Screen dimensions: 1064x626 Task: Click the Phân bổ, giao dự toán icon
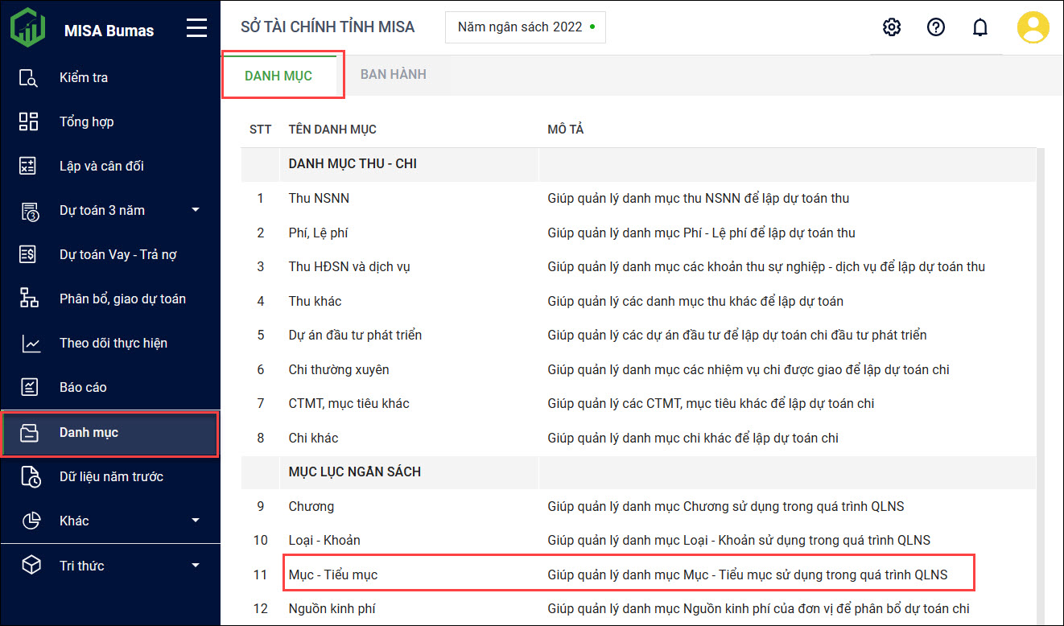pos(29,299)
